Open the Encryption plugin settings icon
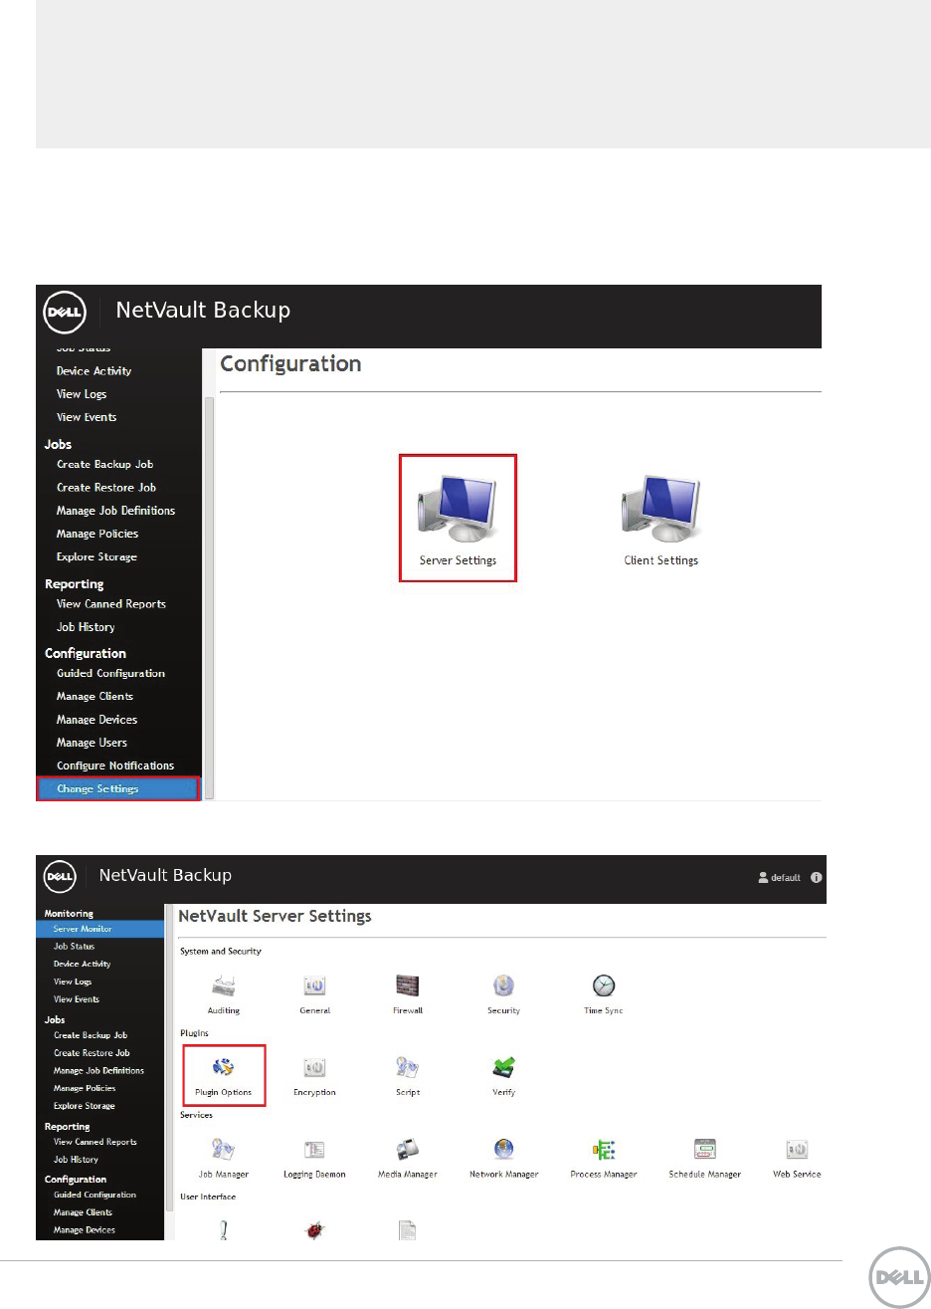This screenshot has width=931, height=1309. 315,1076
